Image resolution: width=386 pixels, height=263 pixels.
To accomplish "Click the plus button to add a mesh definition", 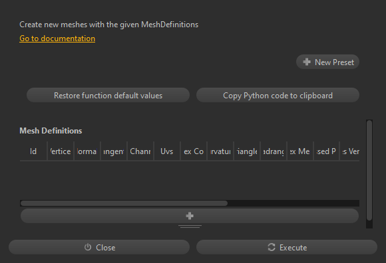I will tap(190, 216).
